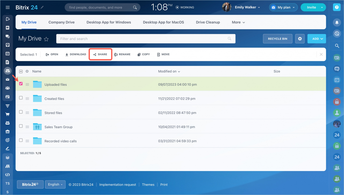The width and height of the screenshot is (344, 195).
Task: Open Desktop App for MacOS tab
Action: (x=163, y=22)
